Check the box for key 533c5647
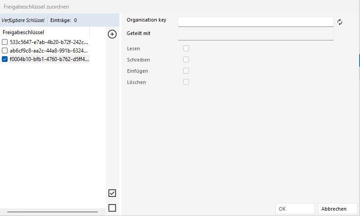This screenshot has height=216, width=360. coord(5,42)
